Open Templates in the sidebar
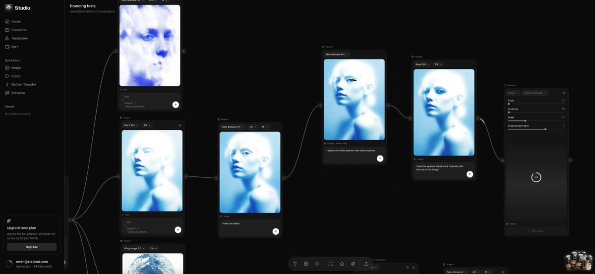Screen dimensions: 595x274 [16, 38]
